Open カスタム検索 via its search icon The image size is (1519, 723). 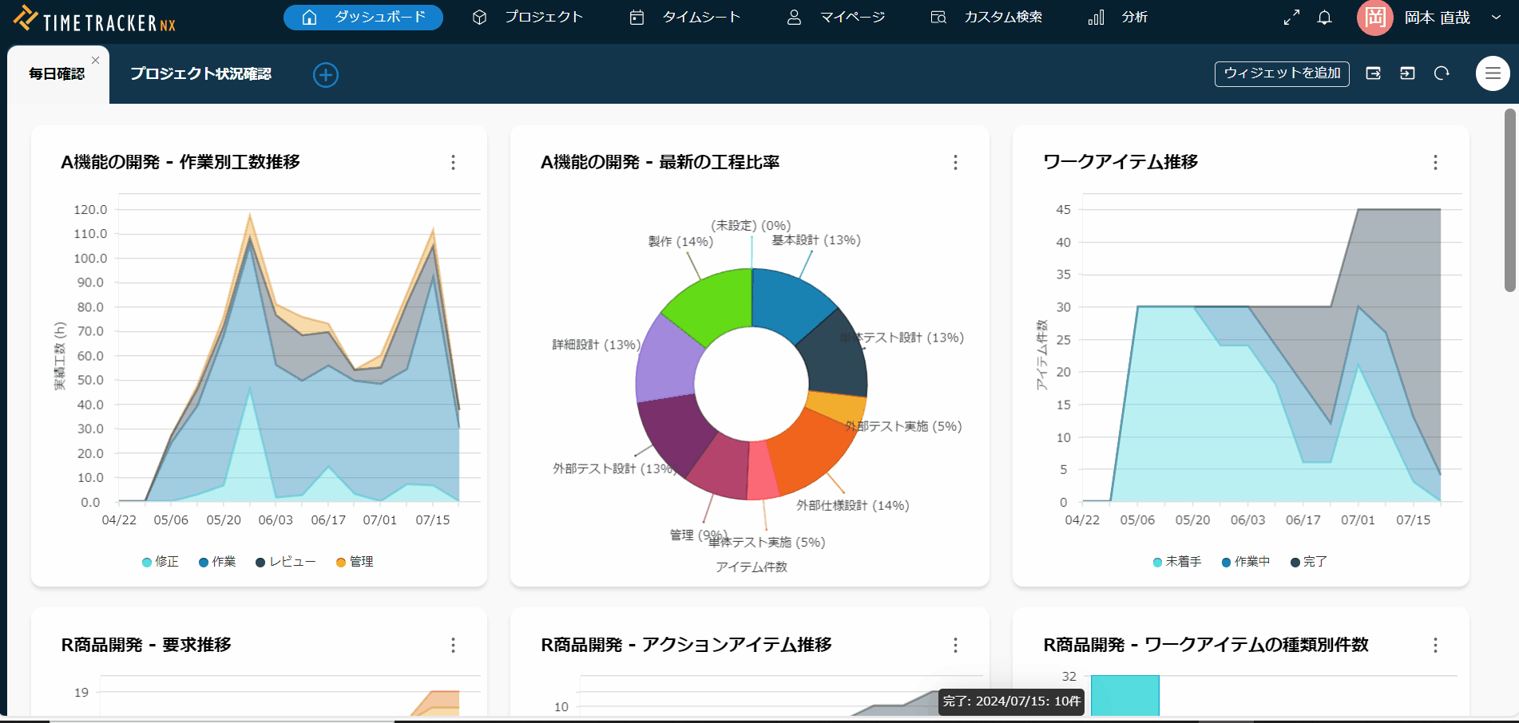[938, 17]
